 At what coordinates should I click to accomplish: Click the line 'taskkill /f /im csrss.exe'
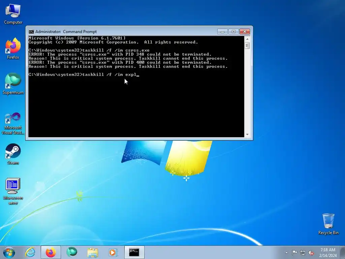point(89,50)
